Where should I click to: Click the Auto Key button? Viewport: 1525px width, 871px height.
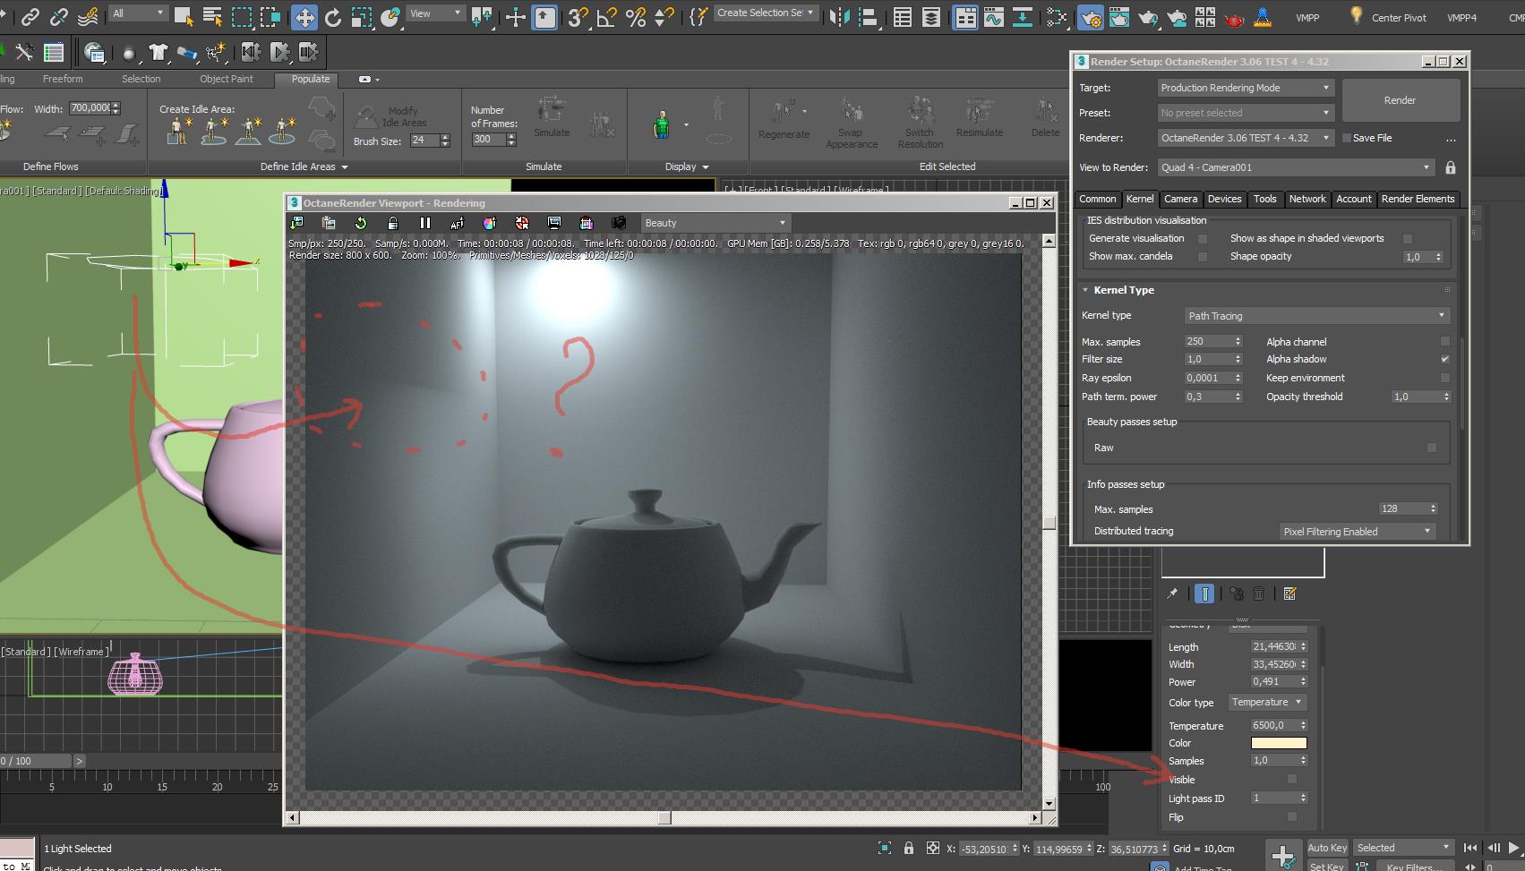(1327, 848)
